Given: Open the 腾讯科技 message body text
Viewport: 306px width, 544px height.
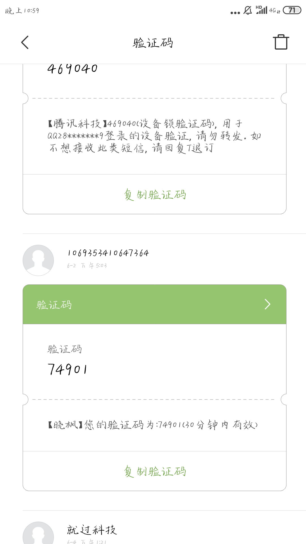Looking at the screenshot, I should pyautogui.click(x=154, y=136).
